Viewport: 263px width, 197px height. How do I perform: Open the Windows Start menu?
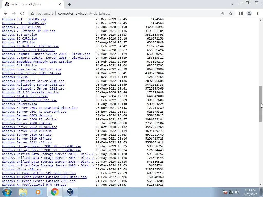click(7, 192)
